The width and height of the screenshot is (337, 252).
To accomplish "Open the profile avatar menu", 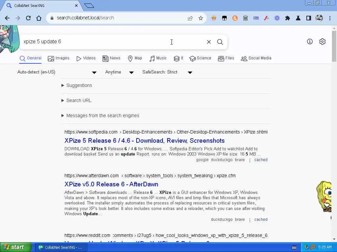I will click(x=319, y=18).
